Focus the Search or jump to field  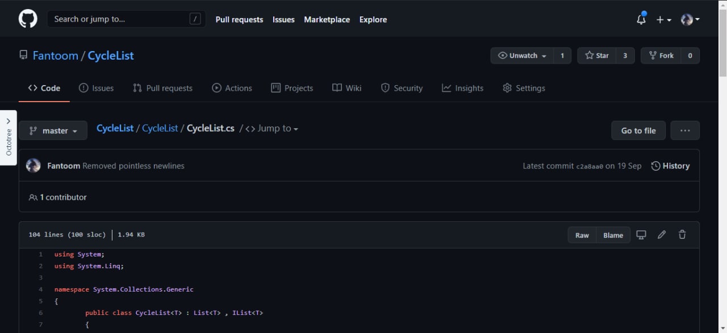pos(126,19)
